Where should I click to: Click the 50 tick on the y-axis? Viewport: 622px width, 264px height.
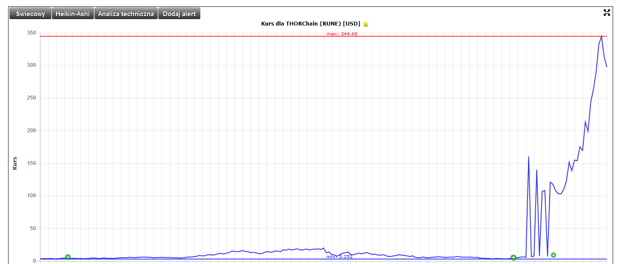32,228
